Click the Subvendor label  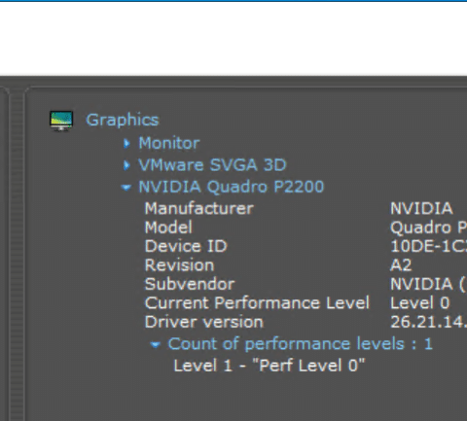tap(190, 284)
